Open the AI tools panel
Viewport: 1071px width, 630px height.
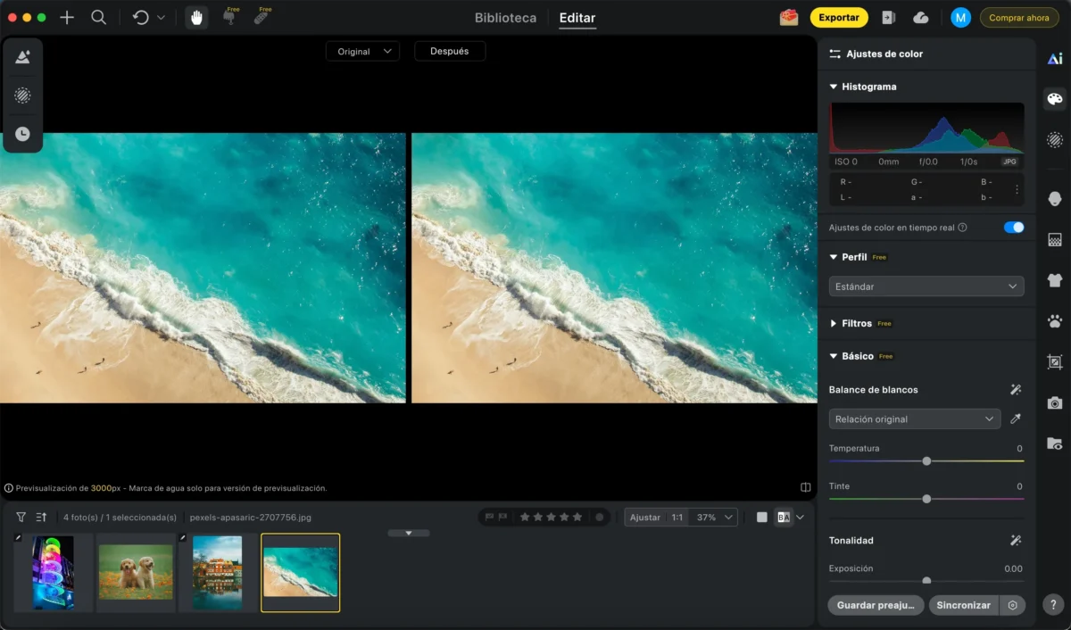pos(1055,59)
